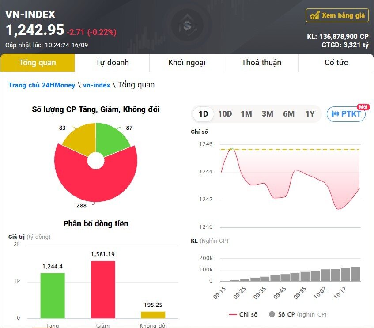The width and height of the screenshot is (374, 328).
Task: Go to the Thoả thuận tab
Action: coord(261,63)
